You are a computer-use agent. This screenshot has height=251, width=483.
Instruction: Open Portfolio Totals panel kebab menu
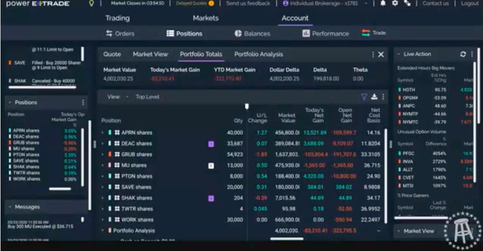pos(373,54)
